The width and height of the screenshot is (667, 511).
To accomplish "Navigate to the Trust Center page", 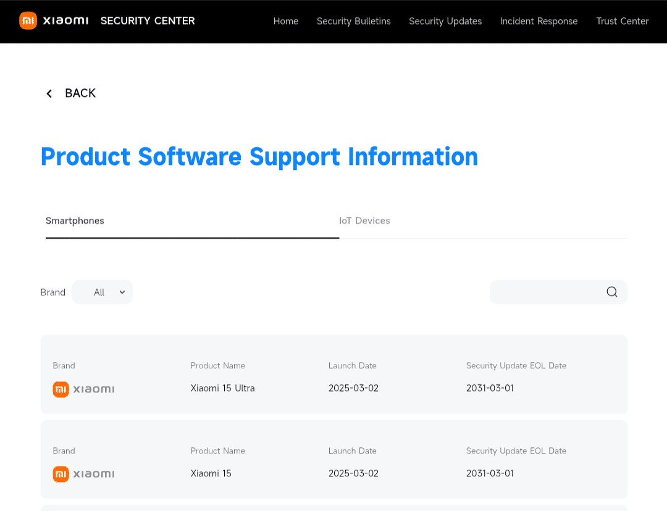I will 623,21.
